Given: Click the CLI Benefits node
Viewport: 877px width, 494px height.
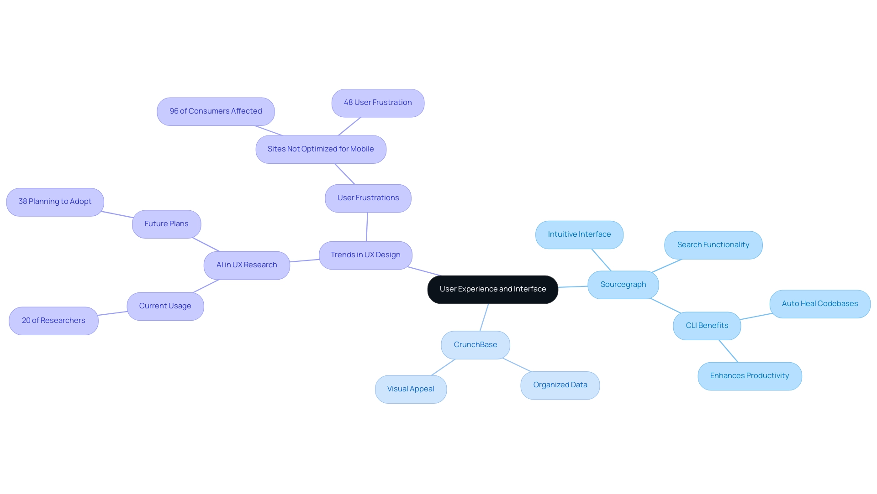Looking at the screenshot, I should (x=707, y=326).
